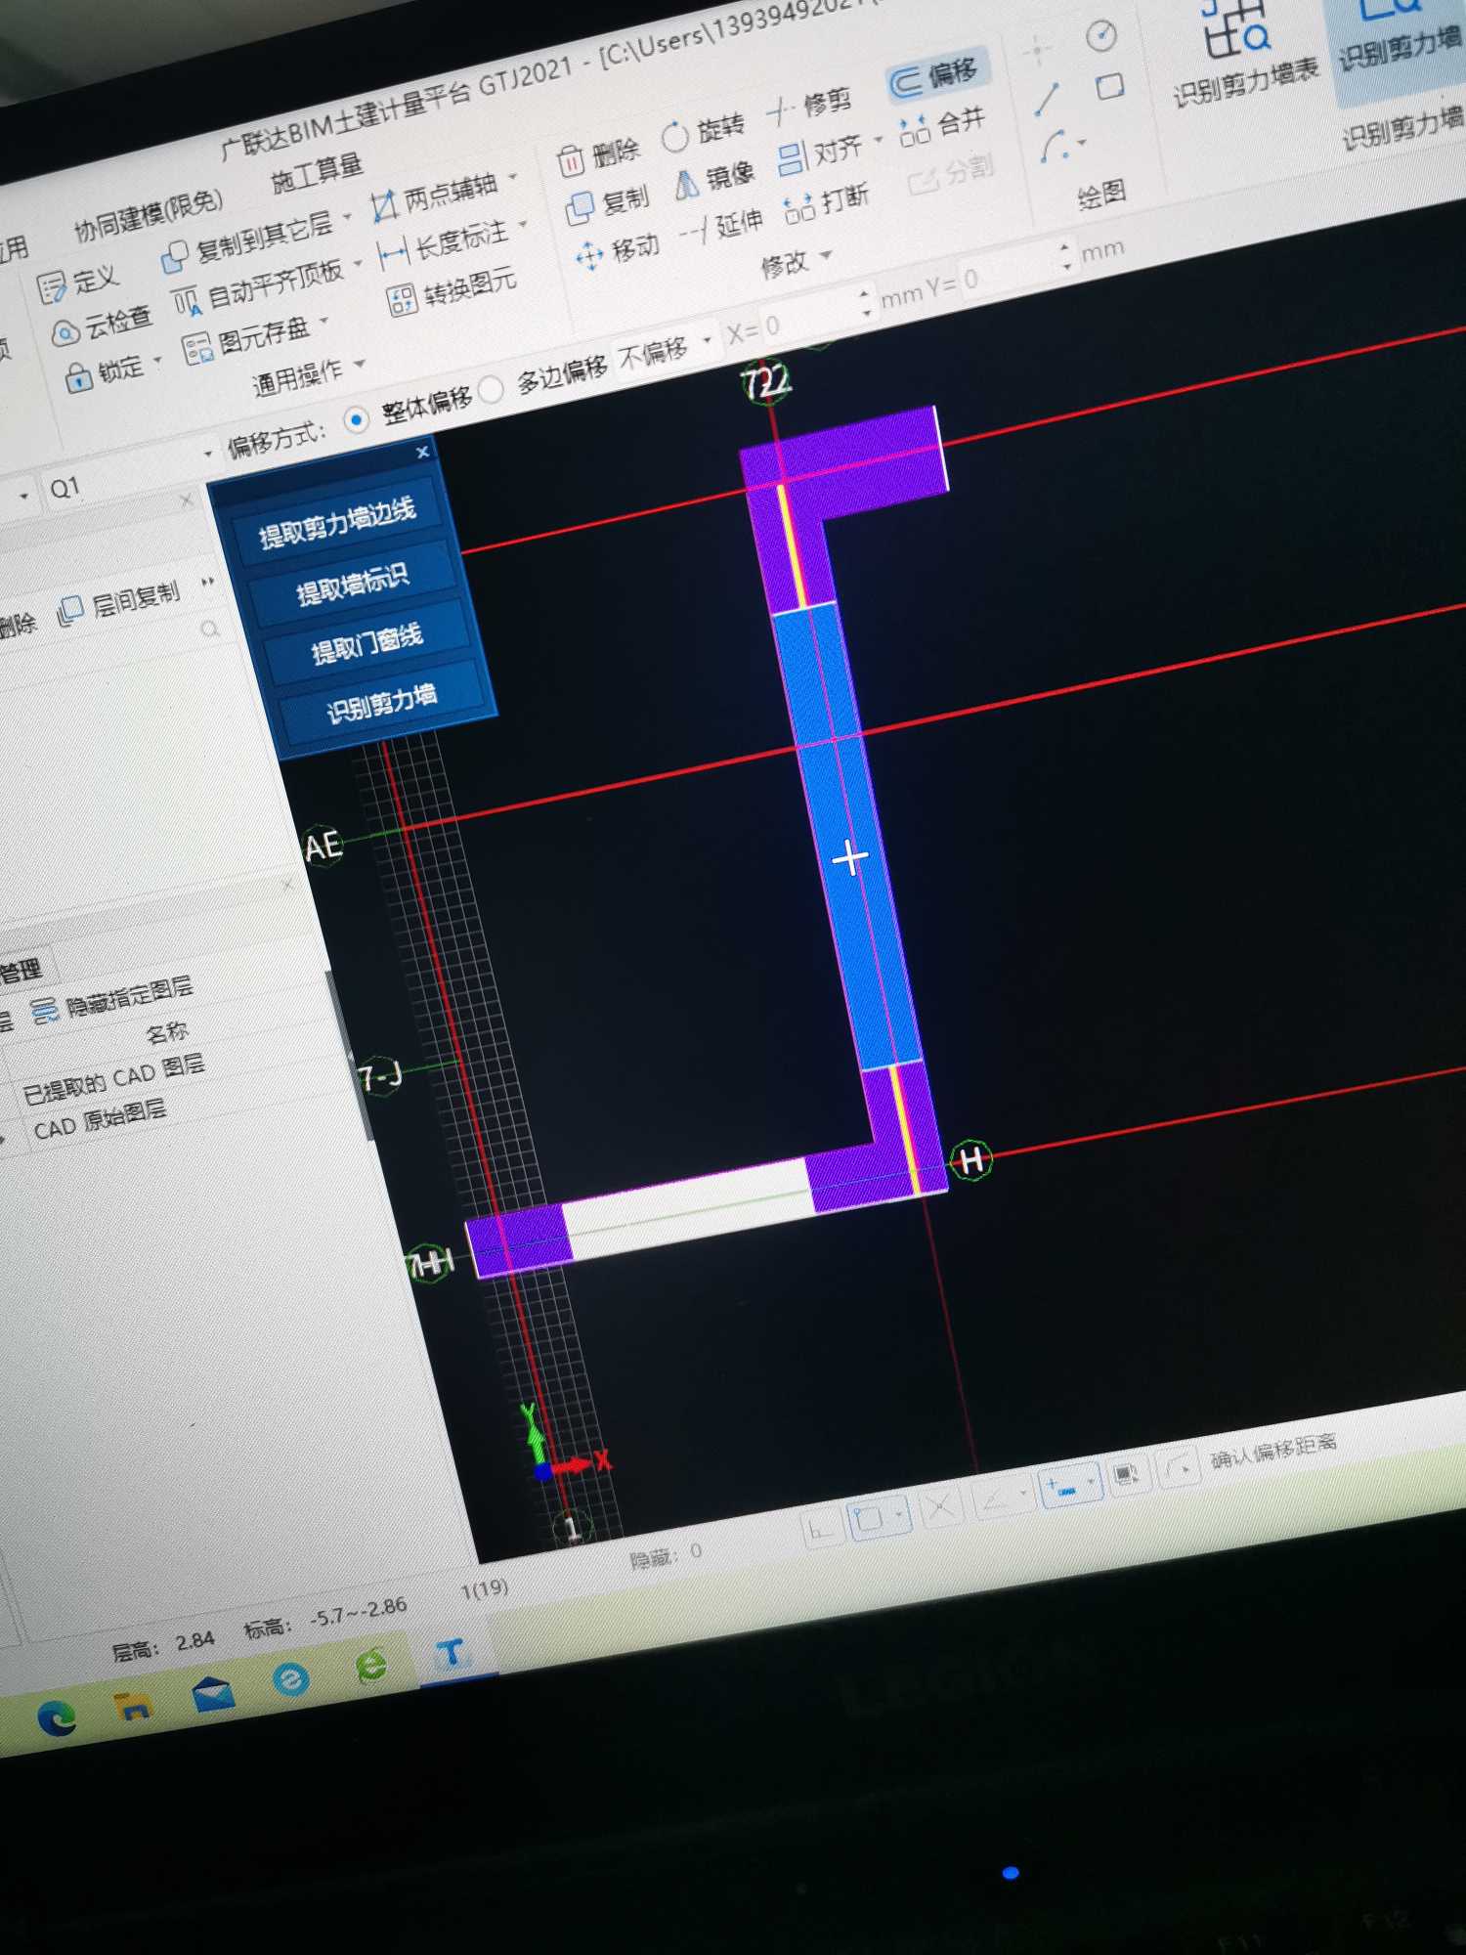Click 复制到其它层 (Copy to other floors)

[246, 241]
